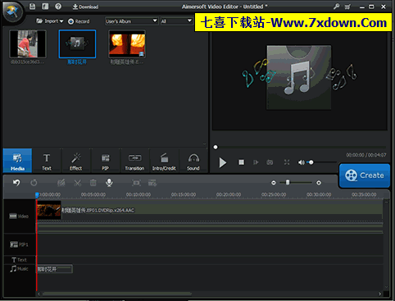Screen dimensions: 395x301
Task: Open the Intro/Credit tab
Action: coord(164,161)
